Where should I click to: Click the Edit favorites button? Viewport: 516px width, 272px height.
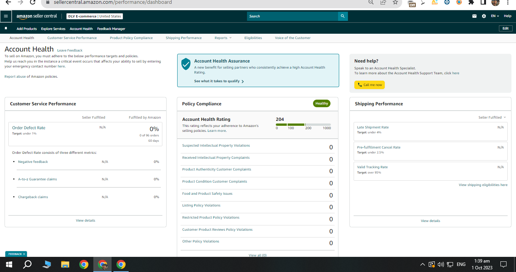[505, 28]
